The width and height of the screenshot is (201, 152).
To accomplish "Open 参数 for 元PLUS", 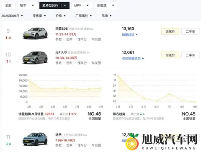I will tap(59, 63).
